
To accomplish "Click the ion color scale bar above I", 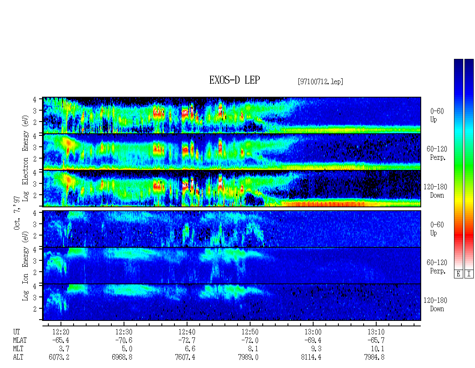I will (x=469, y=164).
